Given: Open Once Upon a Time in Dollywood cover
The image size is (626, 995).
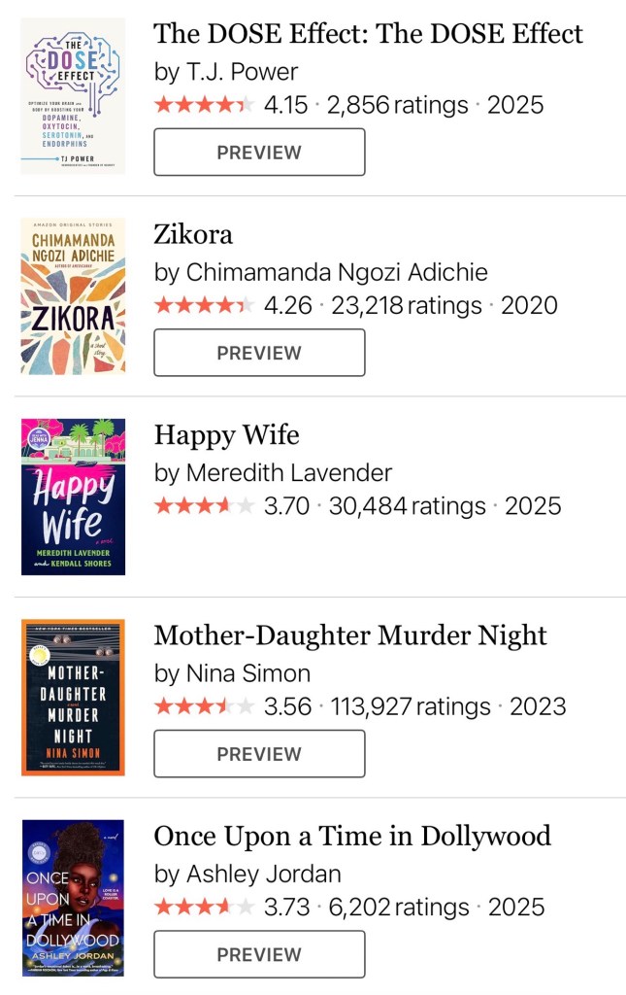Looking at the screenshot, I should [x=73, y=897].
